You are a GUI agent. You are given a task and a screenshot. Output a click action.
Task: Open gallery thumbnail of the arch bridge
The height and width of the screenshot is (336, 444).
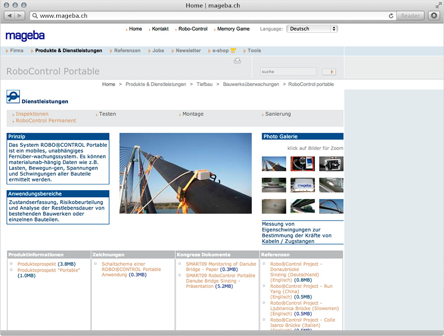(x=331, y=206)
